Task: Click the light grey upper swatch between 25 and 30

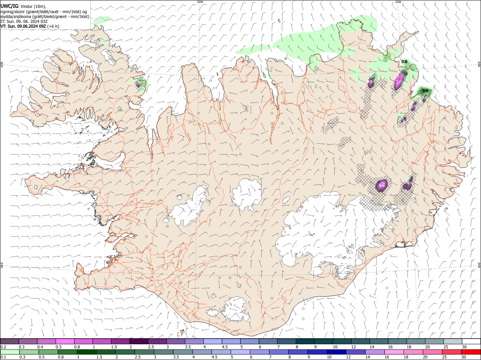Action: pyautogui.click(x=453, y=341)
